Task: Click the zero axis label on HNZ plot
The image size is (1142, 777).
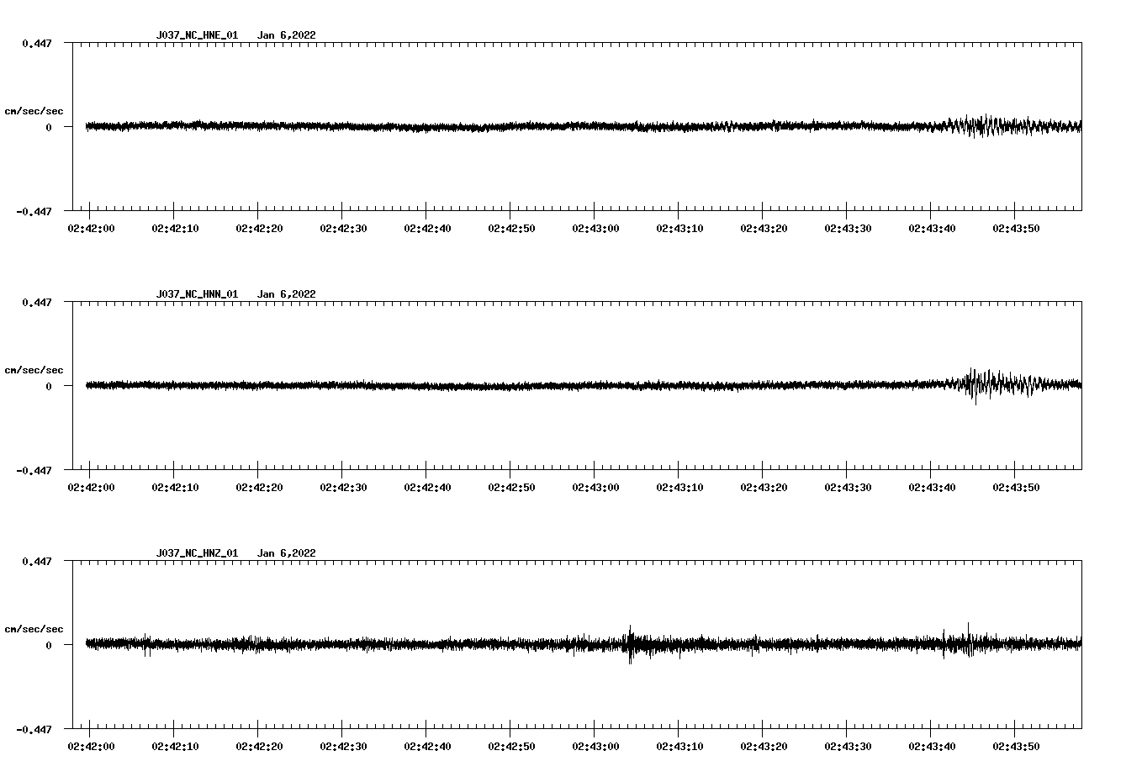Action: pyautogui.click(x=49, y=645)
